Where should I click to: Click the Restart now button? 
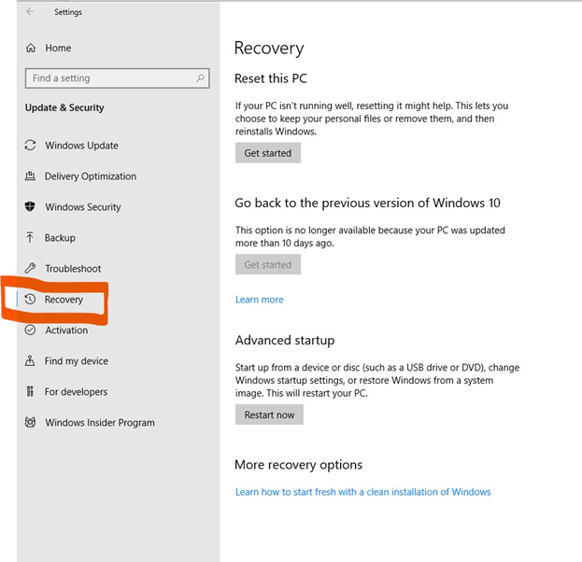coord(269,414)
